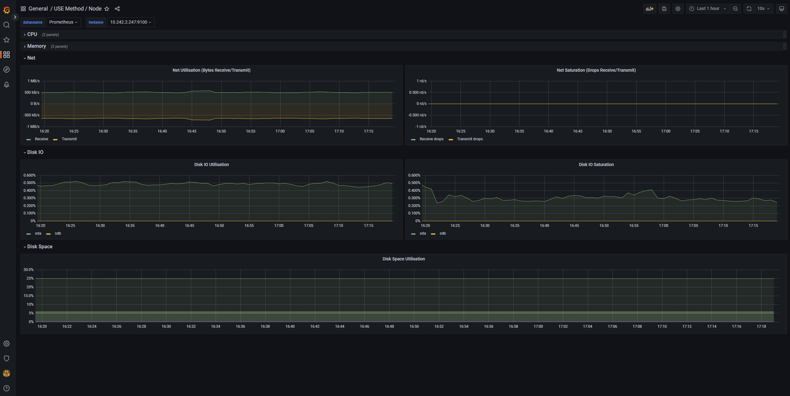This screenshot has height=396, width=790.
Task: Click the yellow color marker next to Transmit
Action: click(x=55, y=139)
